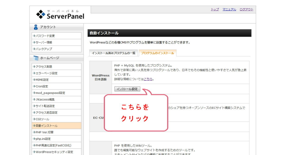Open アクセス拒否設定 menu item
The image size is (285, 155).
(x=56, y=112)
